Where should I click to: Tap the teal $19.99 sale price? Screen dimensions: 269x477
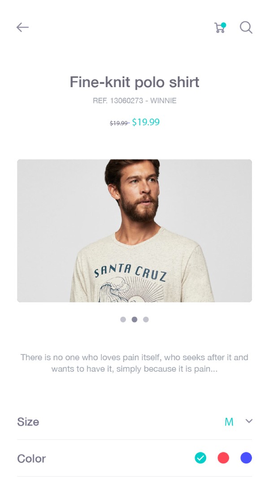(x=146, y=122)
